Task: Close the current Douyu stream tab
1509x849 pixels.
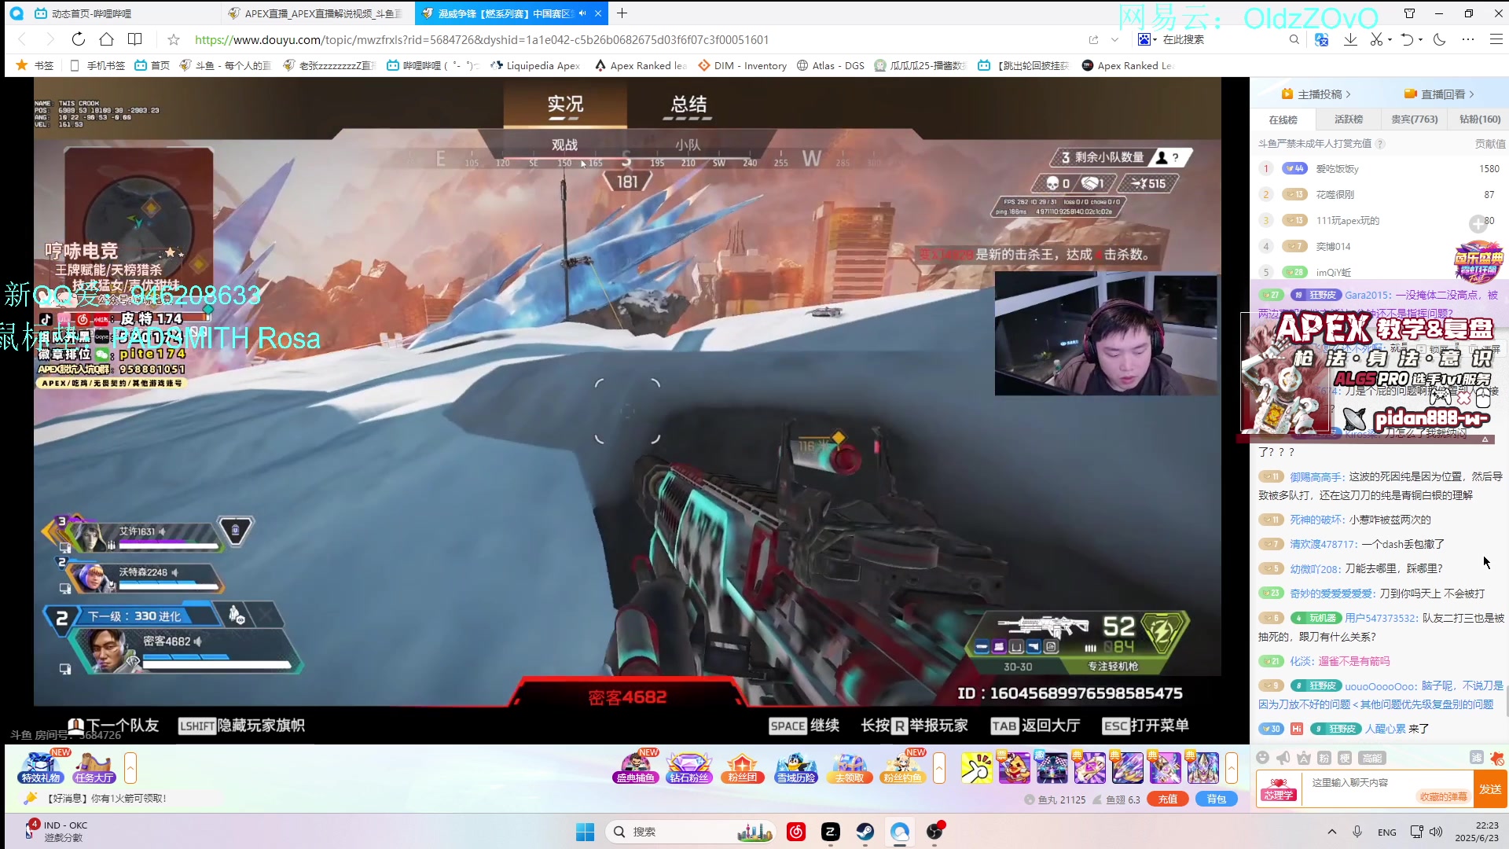Action: [x=598, y=13]
